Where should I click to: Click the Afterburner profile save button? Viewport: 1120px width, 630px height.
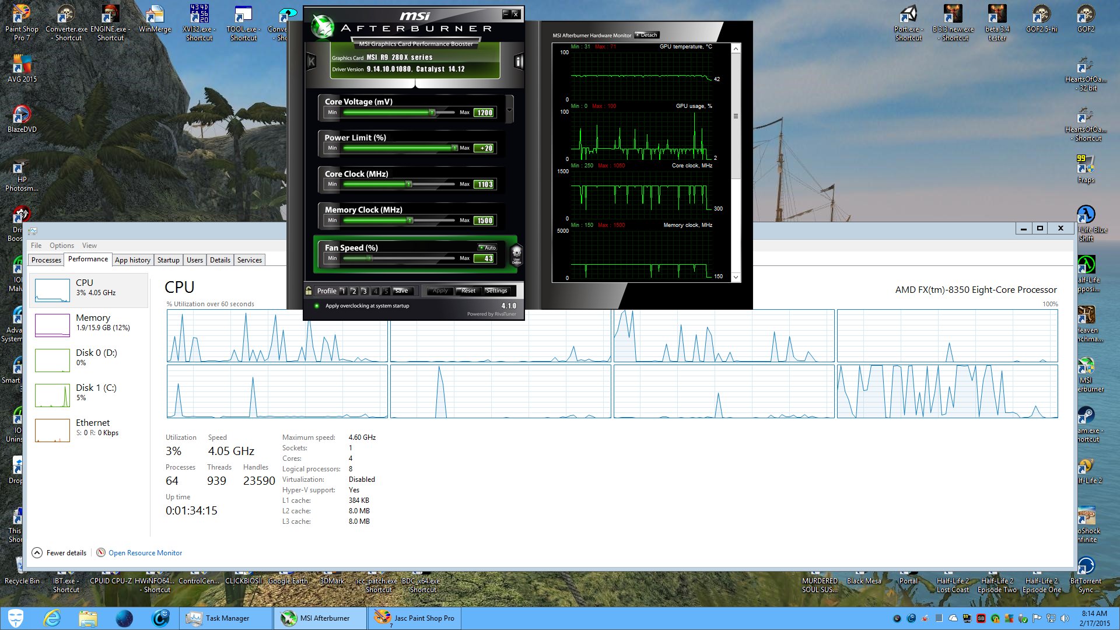(402, 290)
